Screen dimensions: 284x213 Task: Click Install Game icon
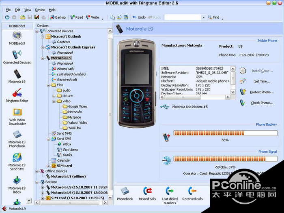click(x=243, y=71)
